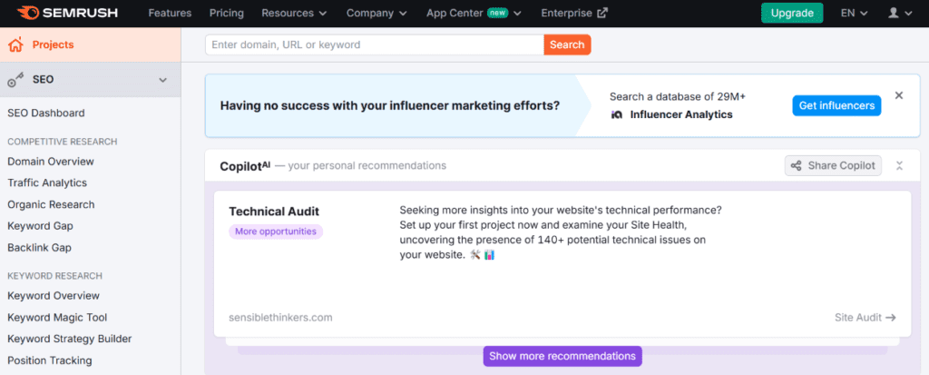Click the SEO section key icon
Image resolution: width=929 pixels, height=375 pixels.
coord(15,80)
